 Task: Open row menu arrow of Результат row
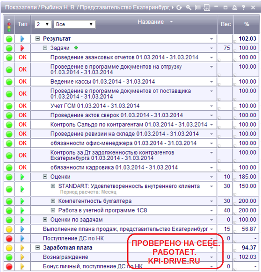tap(211, 39)
